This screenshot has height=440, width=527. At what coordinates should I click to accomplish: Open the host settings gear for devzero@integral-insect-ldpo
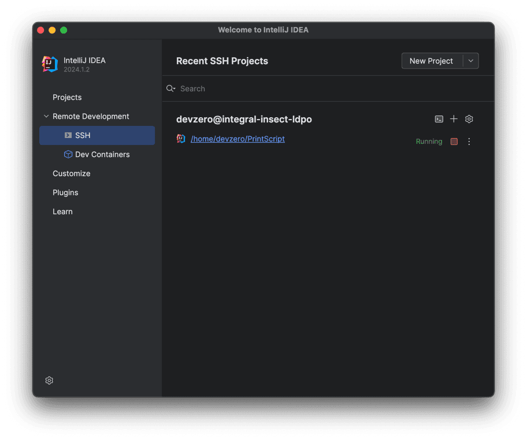[x=469, y=119]
